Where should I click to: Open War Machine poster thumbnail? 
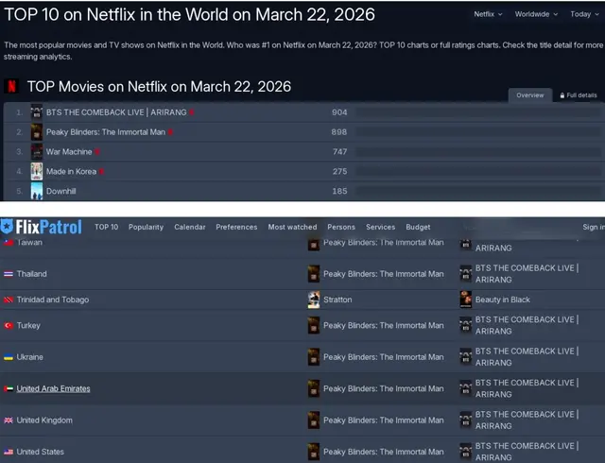point(37,152)
